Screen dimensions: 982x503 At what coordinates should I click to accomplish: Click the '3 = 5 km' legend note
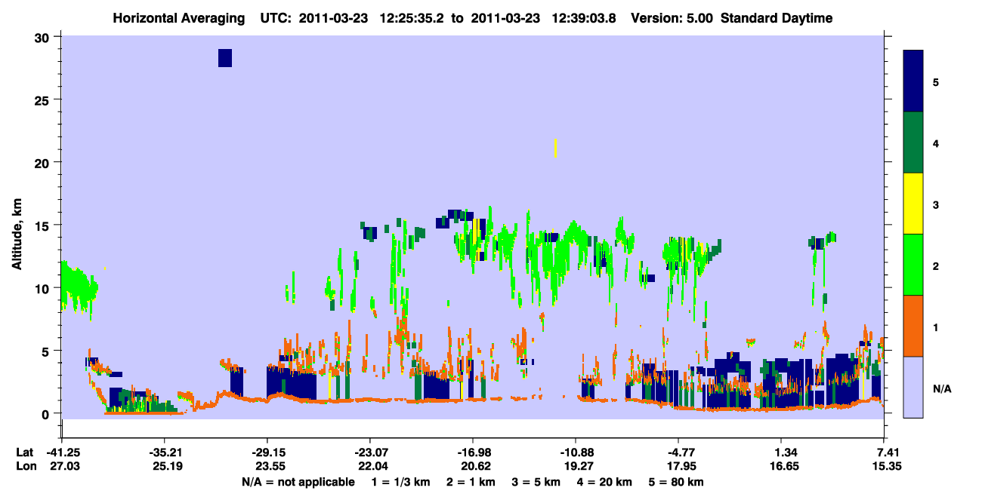[x=536, y=482]
